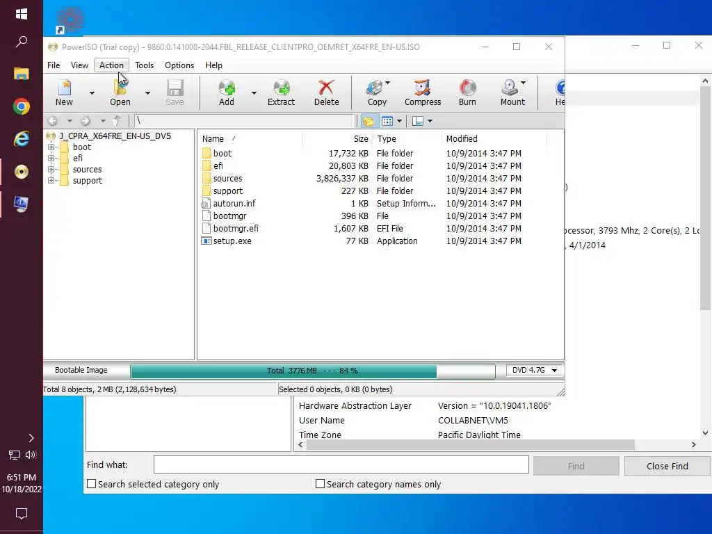Select autorun.inf file icon
This screenshot has height=534, width=712.
click(x=206, y=204)
